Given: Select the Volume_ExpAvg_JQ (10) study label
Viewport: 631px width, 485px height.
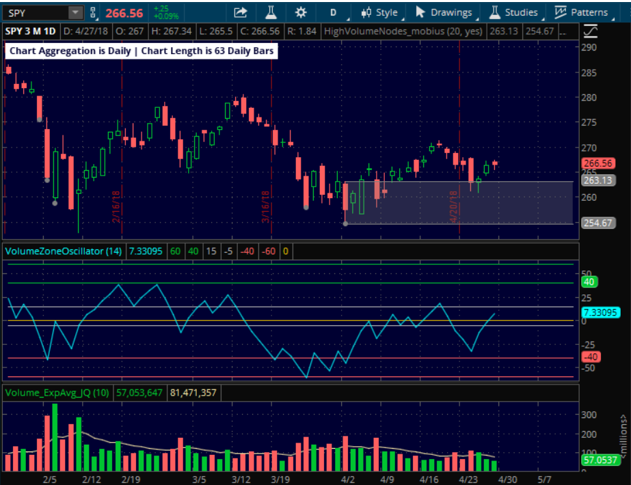Looking at the screenshot, I should (57, 393).
